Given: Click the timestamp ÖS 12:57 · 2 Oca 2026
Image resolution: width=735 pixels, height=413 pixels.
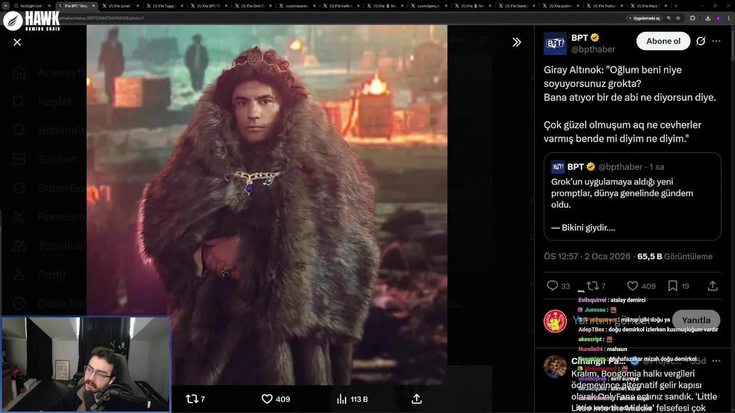Looking at the screenshot, I should (587, 256).
